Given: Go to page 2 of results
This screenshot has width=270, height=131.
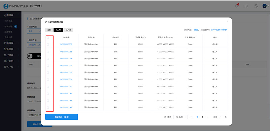Looking at the screenshot, I should 202,117.
